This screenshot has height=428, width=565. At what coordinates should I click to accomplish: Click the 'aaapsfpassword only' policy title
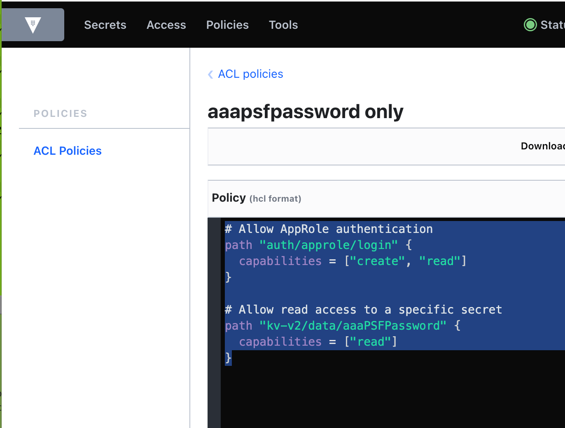305,112
